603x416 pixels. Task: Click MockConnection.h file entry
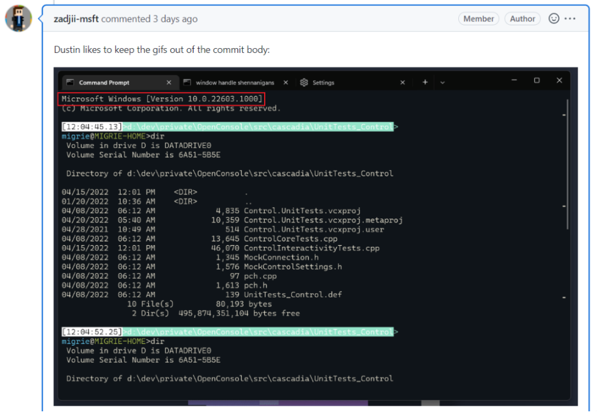281,257
